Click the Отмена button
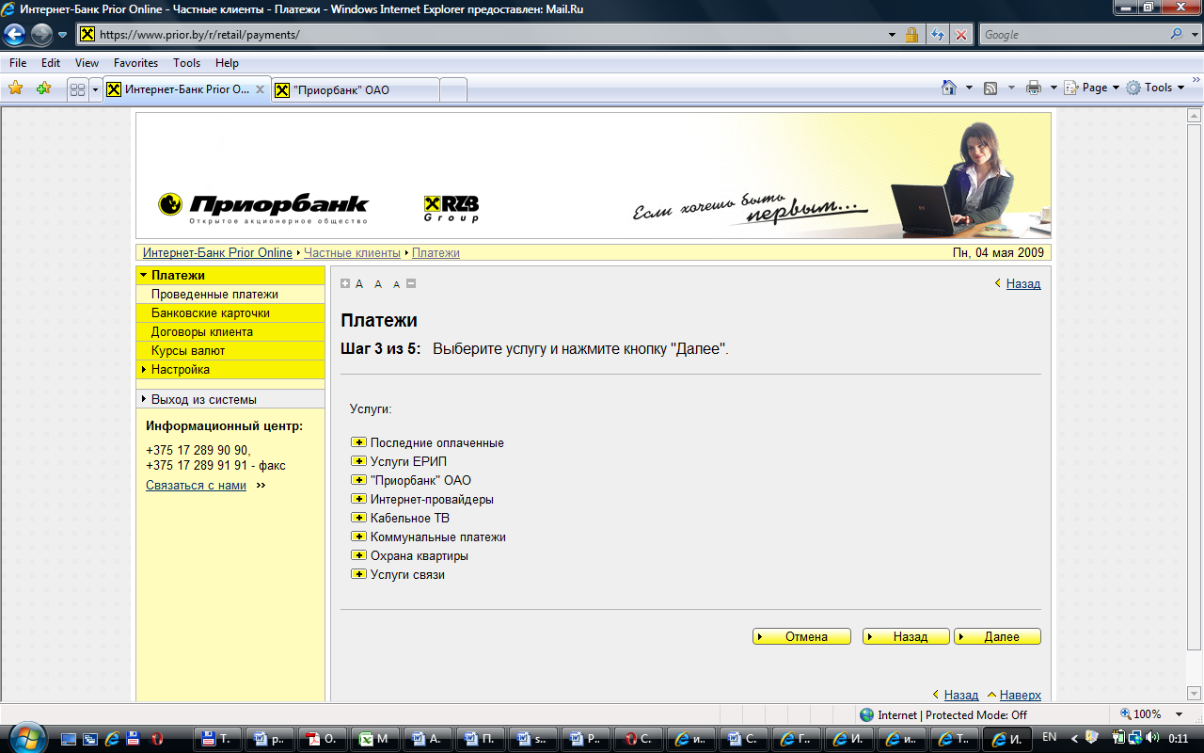Viewport: 1204px width, 753px height. click(801, 637)
